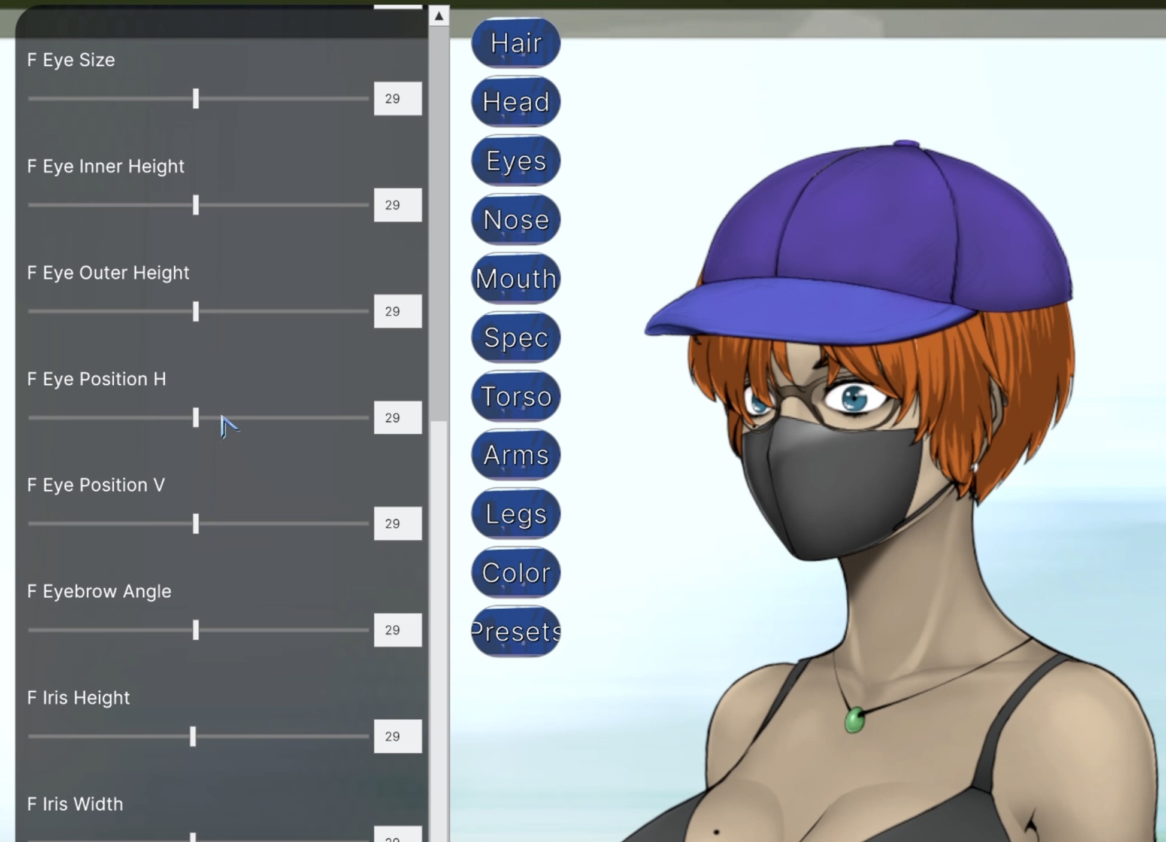
Task: Open the Mouth settings
Action: point(516,278)
